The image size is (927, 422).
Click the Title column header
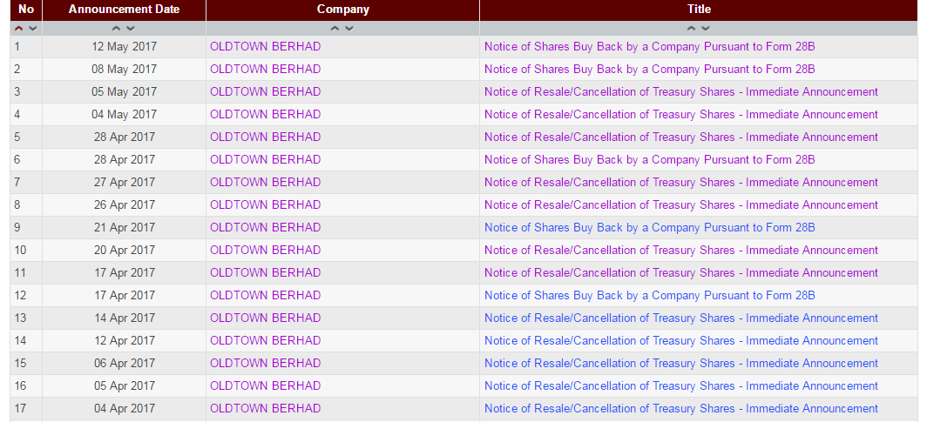(699, 10)
